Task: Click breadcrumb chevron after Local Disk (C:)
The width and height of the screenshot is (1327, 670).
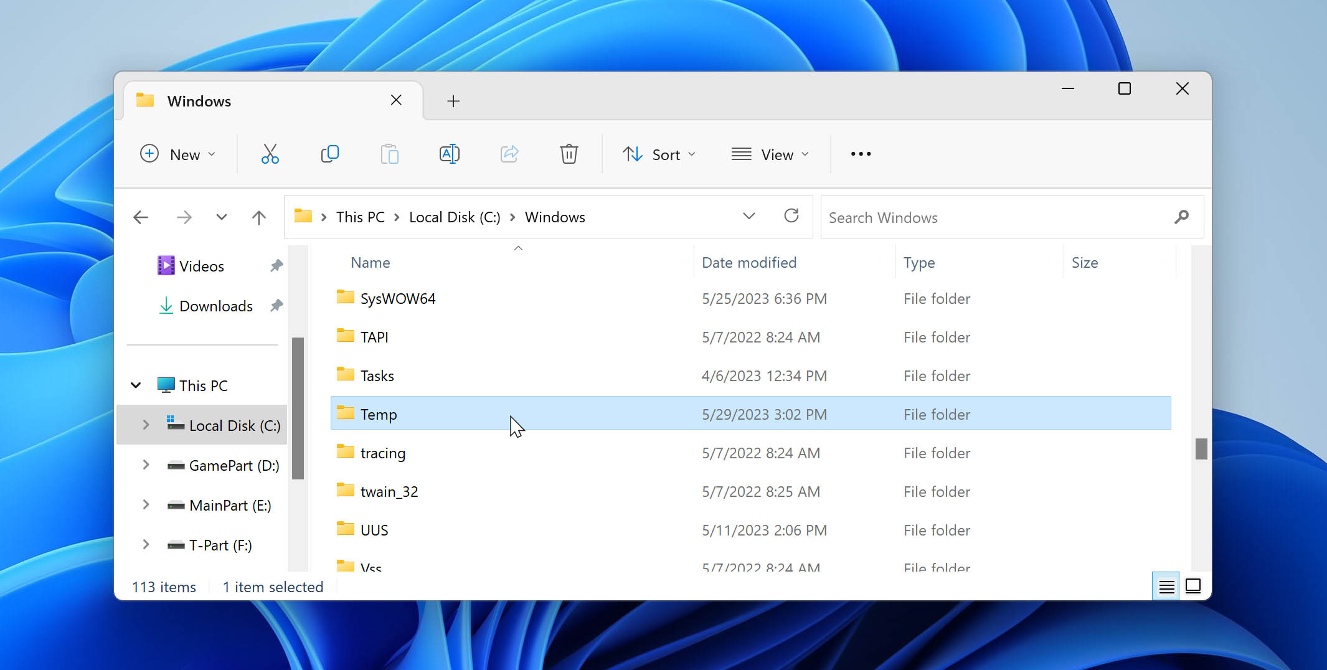Action: (x=512, y=217)
